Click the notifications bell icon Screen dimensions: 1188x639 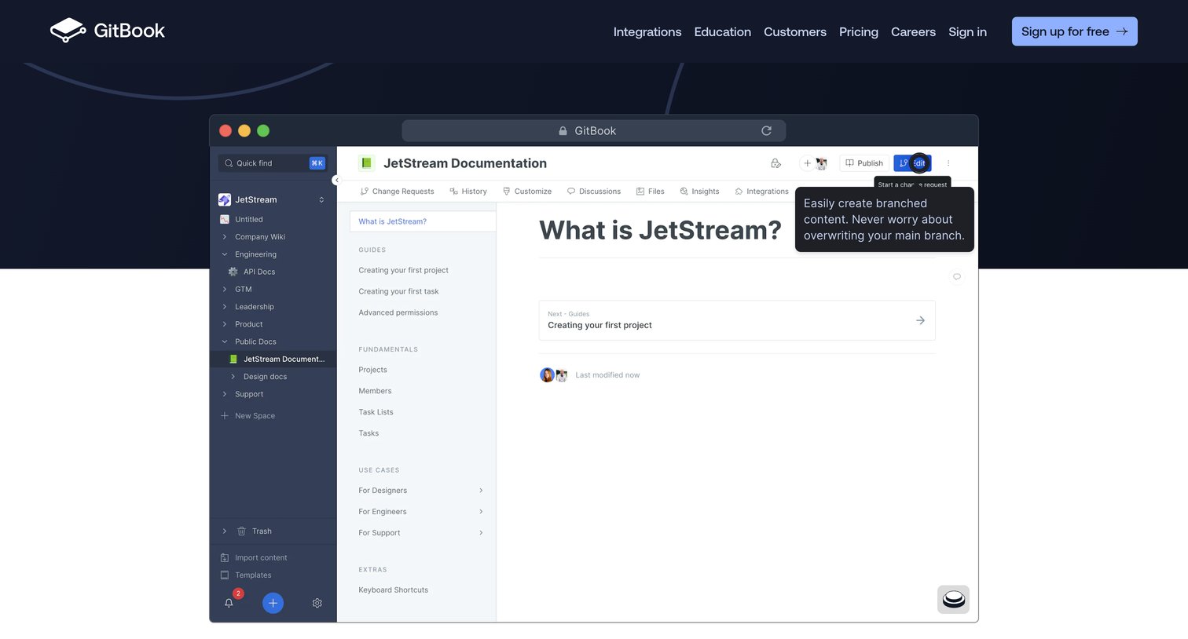[x=229, y=603]
